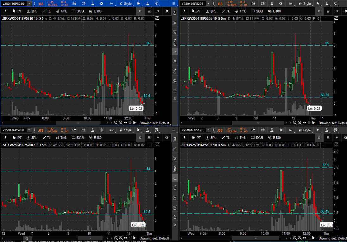Enable crosshair target icon under P5210 chart
This screenshot has width=347, height=242.
[x=130, y=122]
